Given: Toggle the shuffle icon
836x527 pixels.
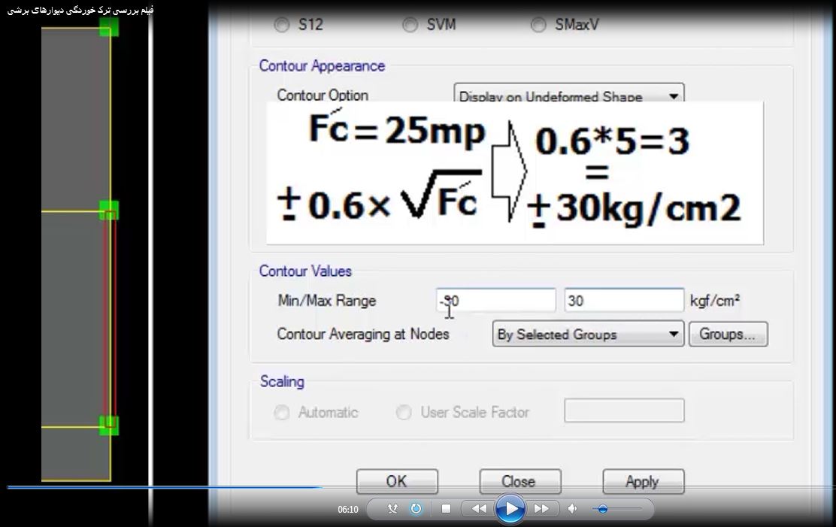Looking at the screenshot, I should (392, 509).
